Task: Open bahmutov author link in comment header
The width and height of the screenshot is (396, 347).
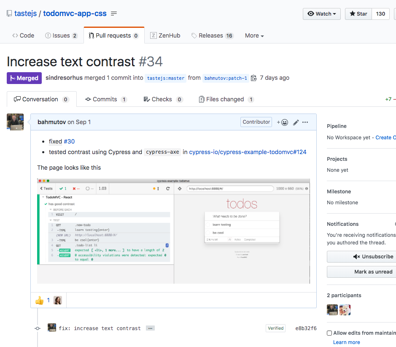Action: click(52, 122)
